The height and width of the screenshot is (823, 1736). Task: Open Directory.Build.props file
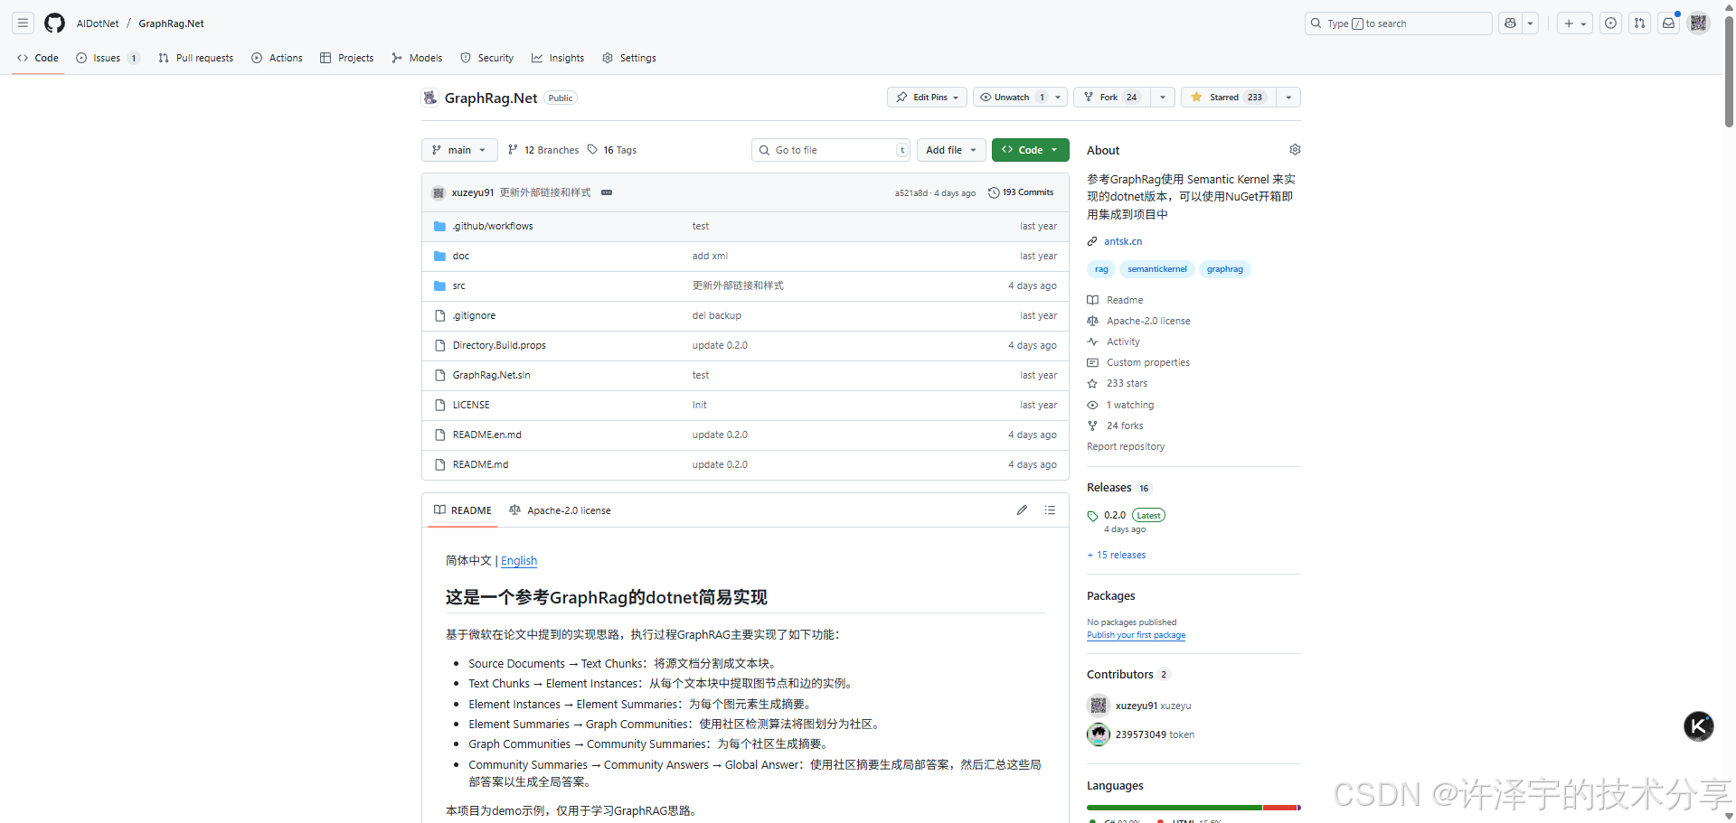[x=499, y=346]
